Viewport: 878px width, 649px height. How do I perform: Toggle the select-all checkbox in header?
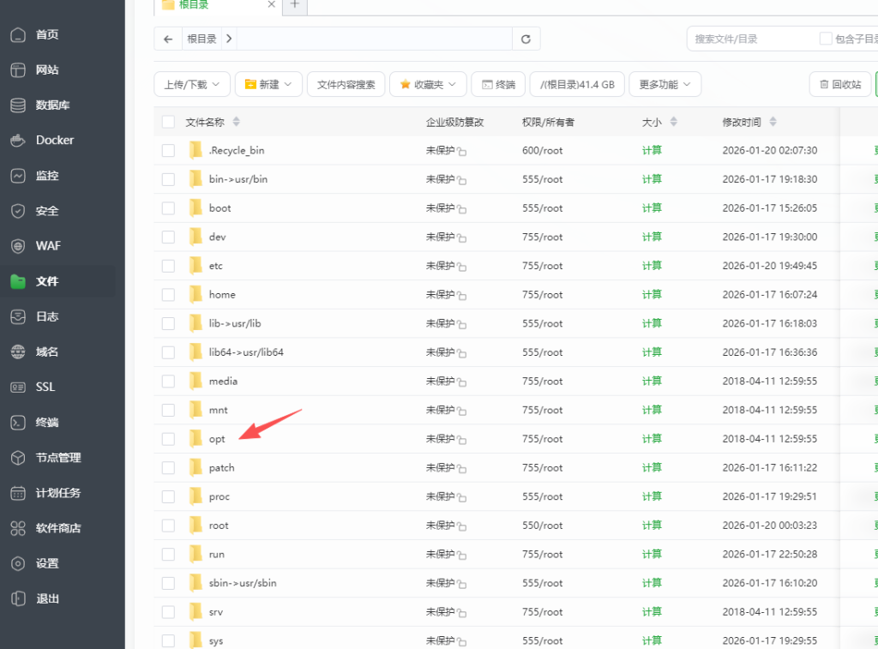click(x=168, y=122)
